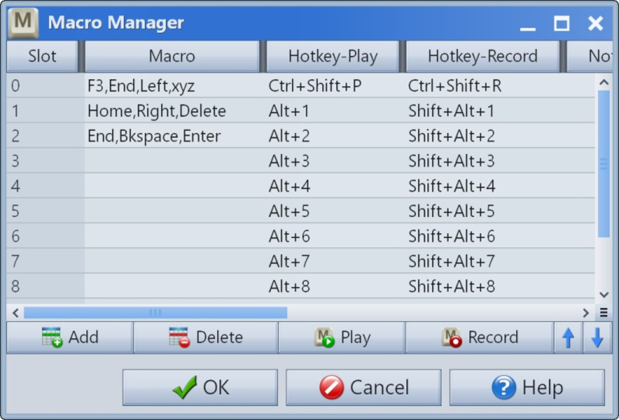Cancel the Macro Manager dialog
This screenshot has width=619, height=420.
[x=364, y=387]
